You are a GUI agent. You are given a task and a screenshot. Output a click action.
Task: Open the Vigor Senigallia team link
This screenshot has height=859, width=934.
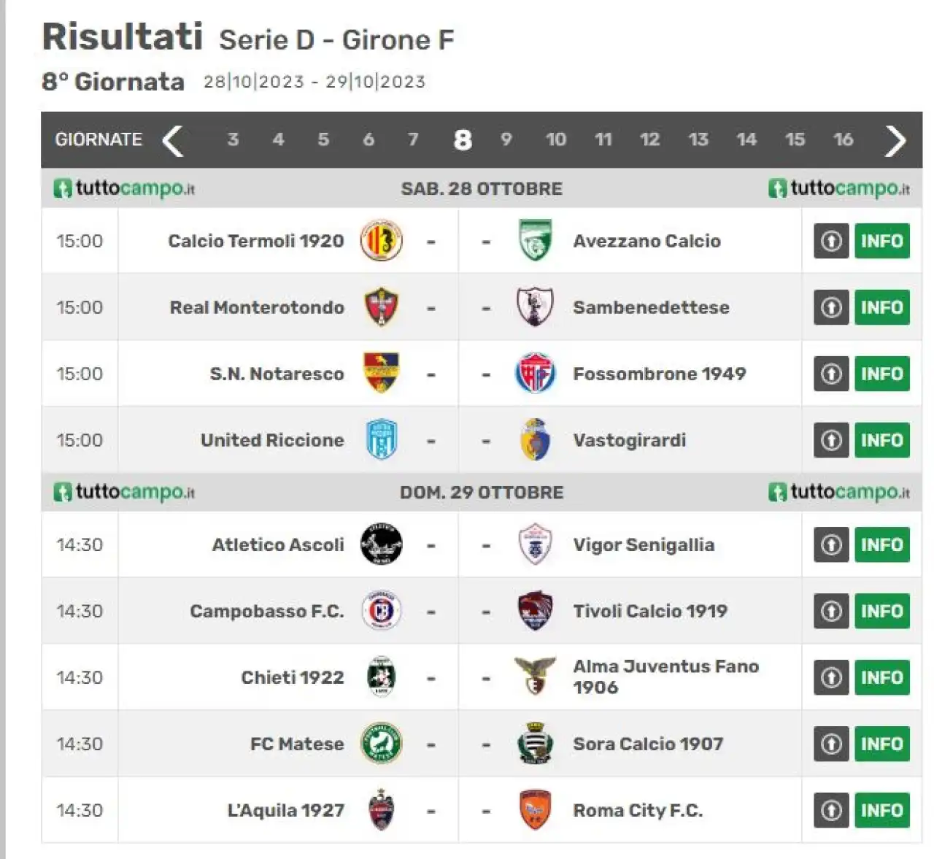[x=643, y=544]
